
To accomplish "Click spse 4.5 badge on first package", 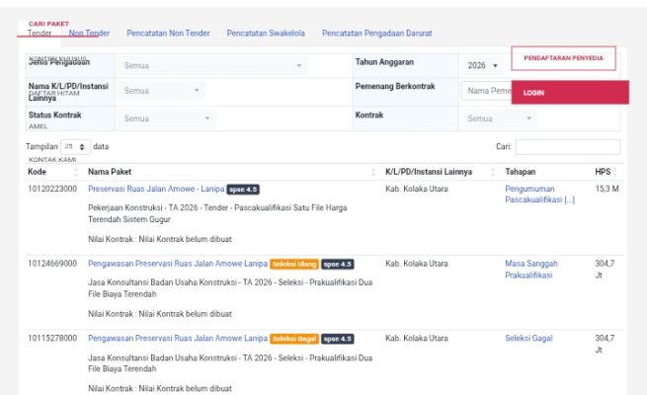I will (x=243, y=189).
